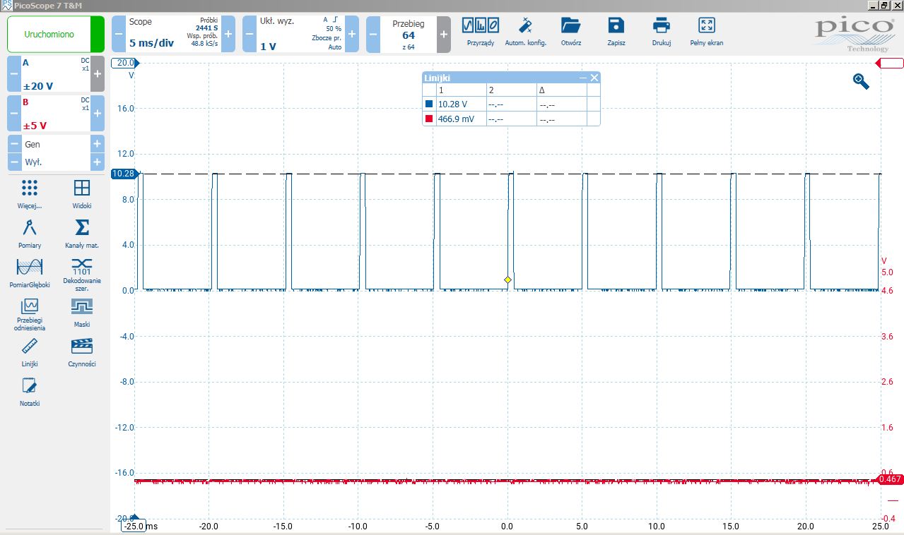Increase channel B ±5 V range
Image resolution: width=904 pixels, height=535 pixels.
(98, 113)
